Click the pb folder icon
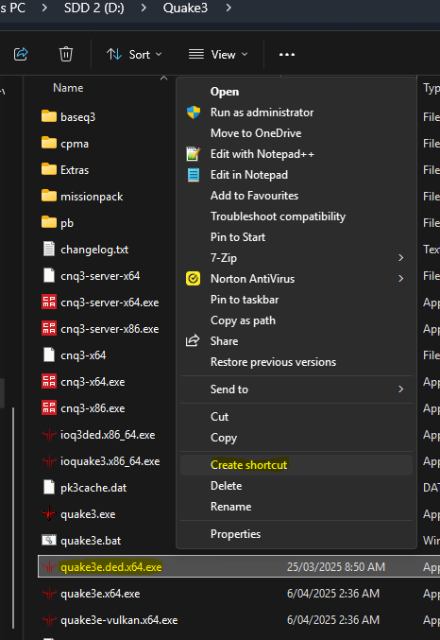440x640 pixels. 49,222
